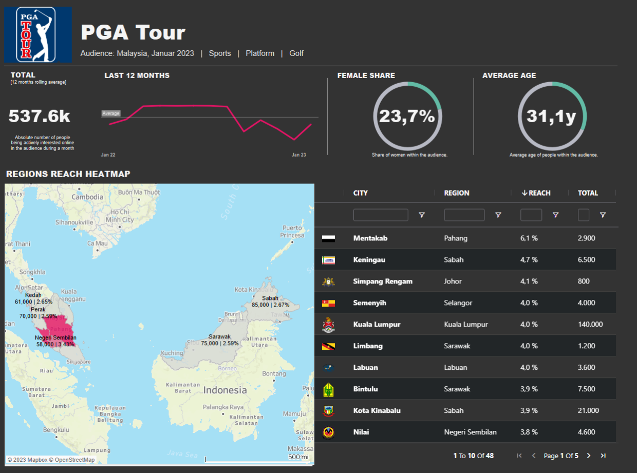This screenshot has height=473, width=637.
Task: Open the City column filter icon
Action: point(422,215)
